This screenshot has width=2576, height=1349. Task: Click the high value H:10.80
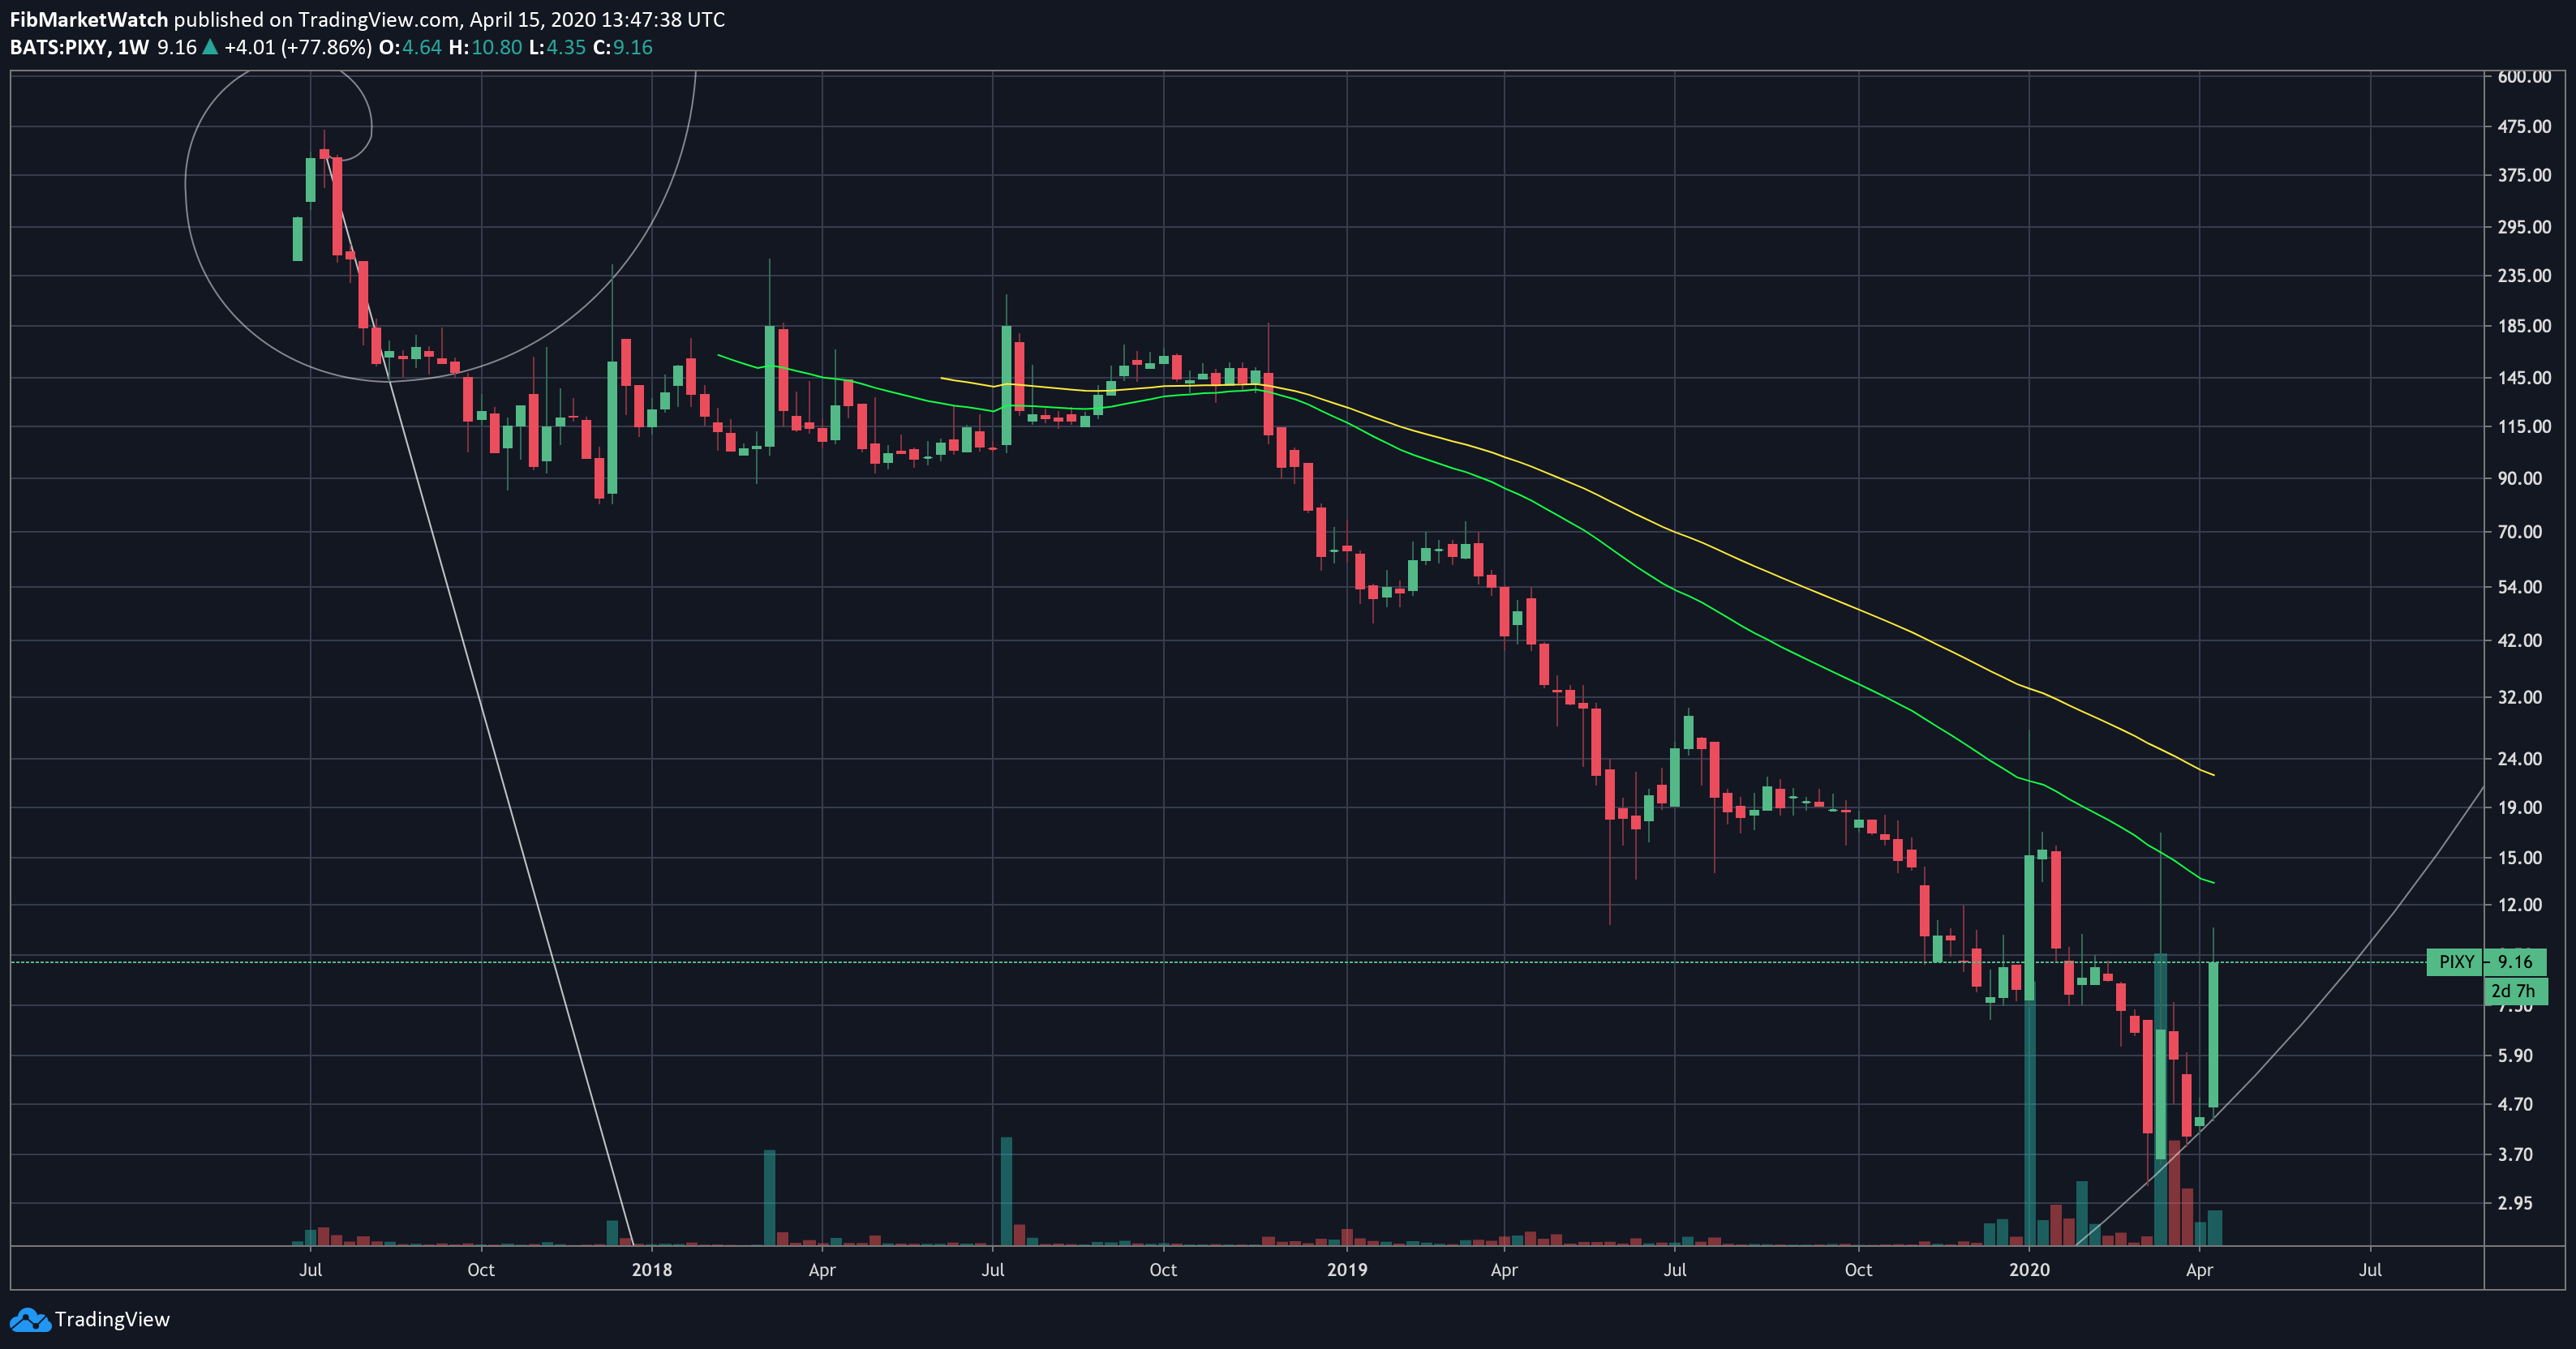click(x=485, y=47)
